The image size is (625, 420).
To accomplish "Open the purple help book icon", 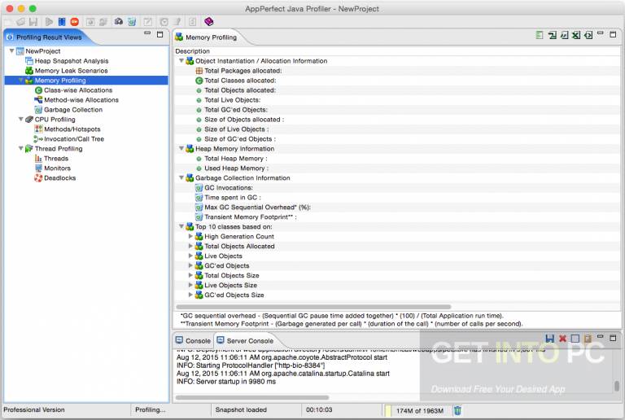I will [x=209, y=21].
